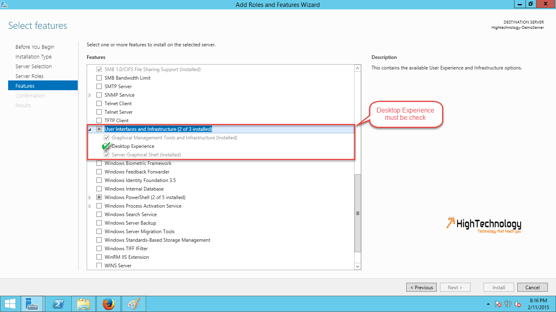Toggle the Windows PowerShell checkbox

(99, 197)
